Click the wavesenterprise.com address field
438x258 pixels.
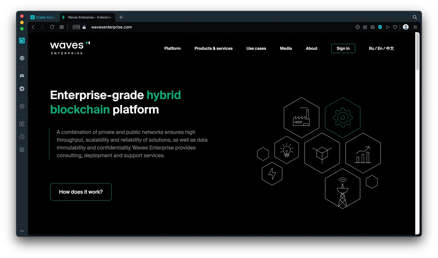coord(111,27)
